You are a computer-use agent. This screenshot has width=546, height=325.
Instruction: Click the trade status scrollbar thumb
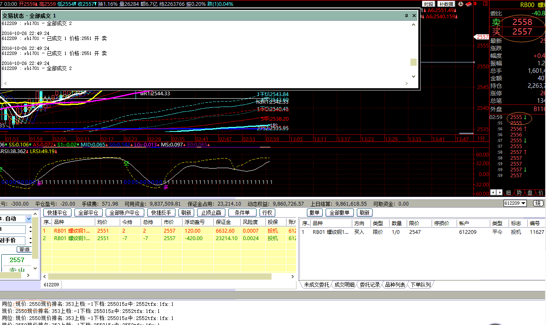tap(413, 62)
